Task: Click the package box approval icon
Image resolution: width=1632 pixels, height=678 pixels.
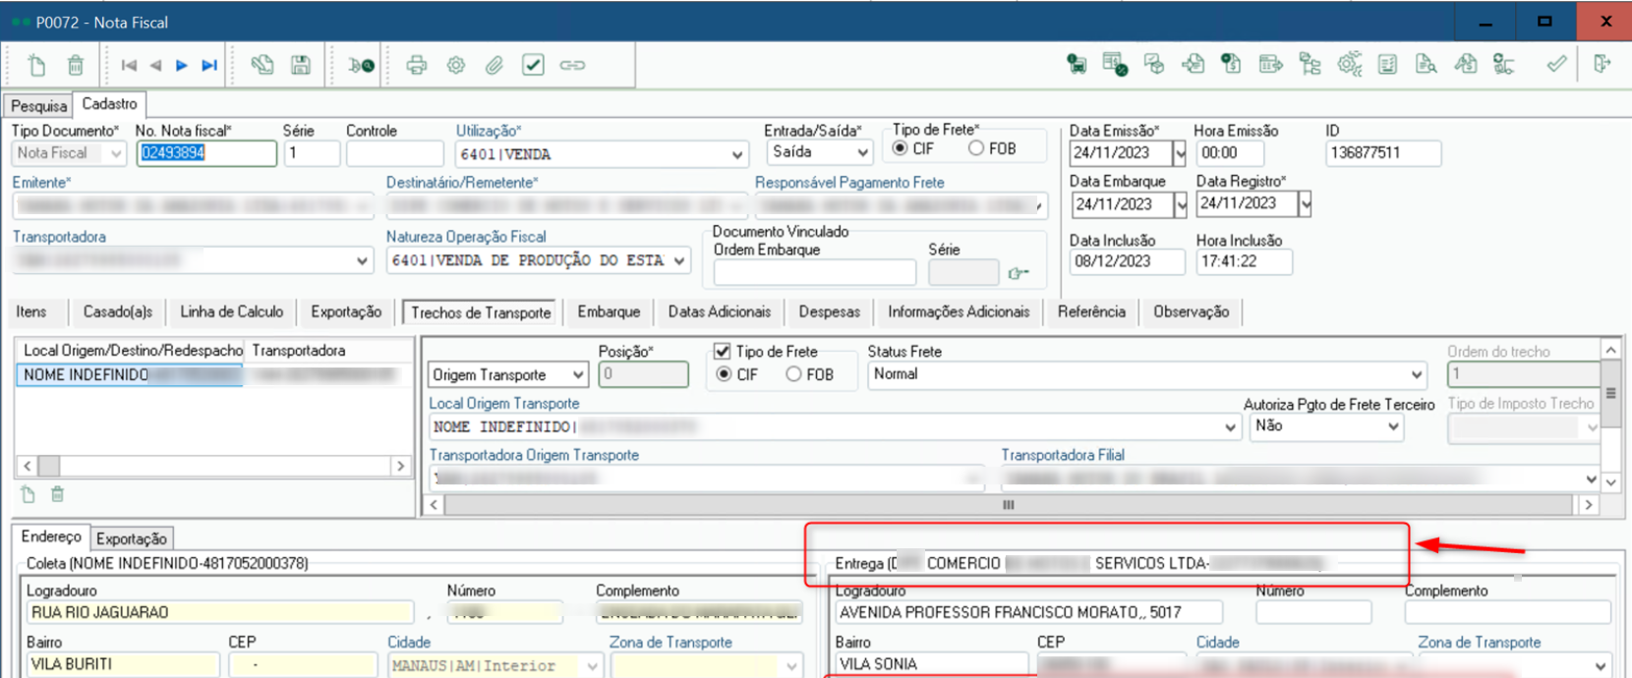Action: (1154, 65)
